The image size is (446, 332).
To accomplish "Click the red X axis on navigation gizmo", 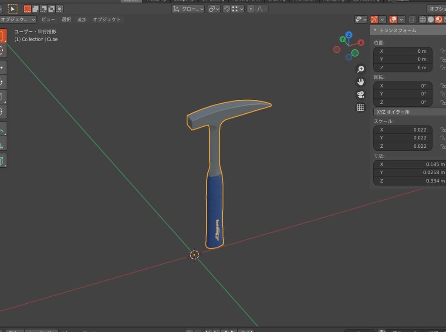I will [x=361, y=43].
